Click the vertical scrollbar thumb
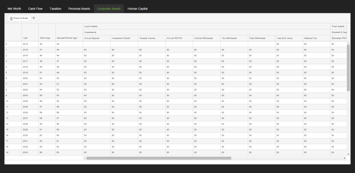This screenshot has width=355, height=173. pos(348,67)
